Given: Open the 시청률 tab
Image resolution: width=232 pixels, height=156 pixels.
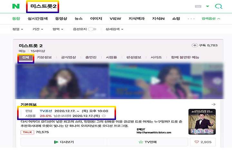Looking at the screenshot, I should [x=111, y=57].
